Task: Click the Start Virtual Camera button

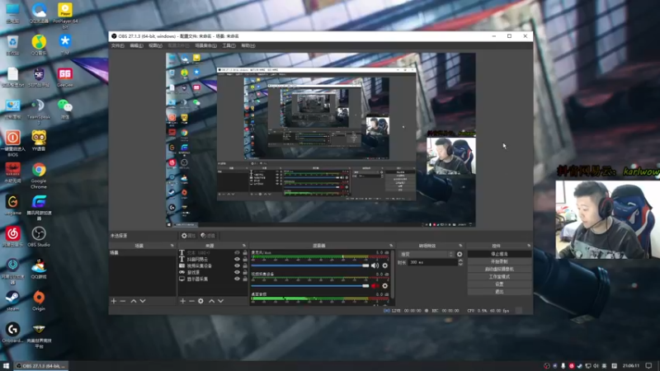Action: pos(499,270)
